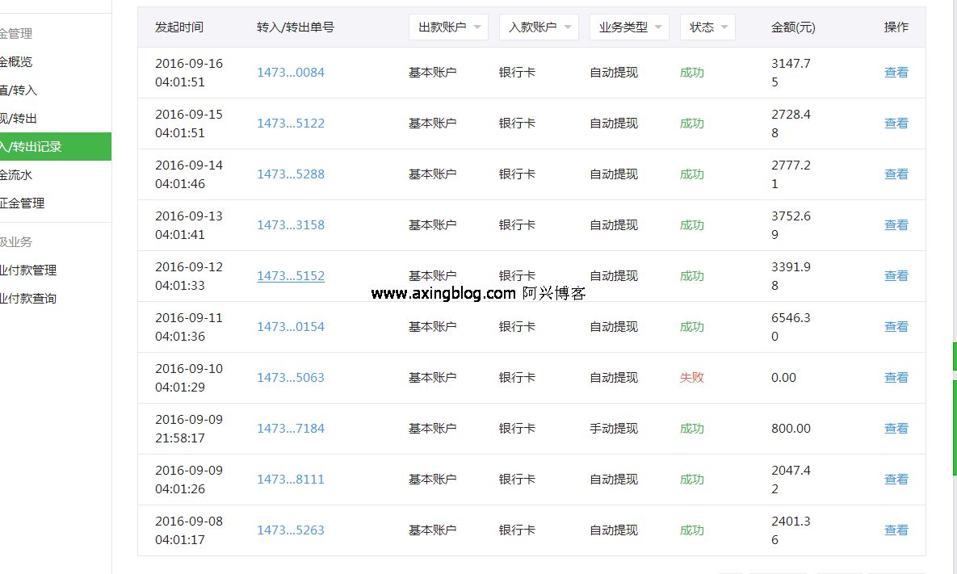Open order link 1473...5263
The image size is (957, 574).
(x=291, y=530)
